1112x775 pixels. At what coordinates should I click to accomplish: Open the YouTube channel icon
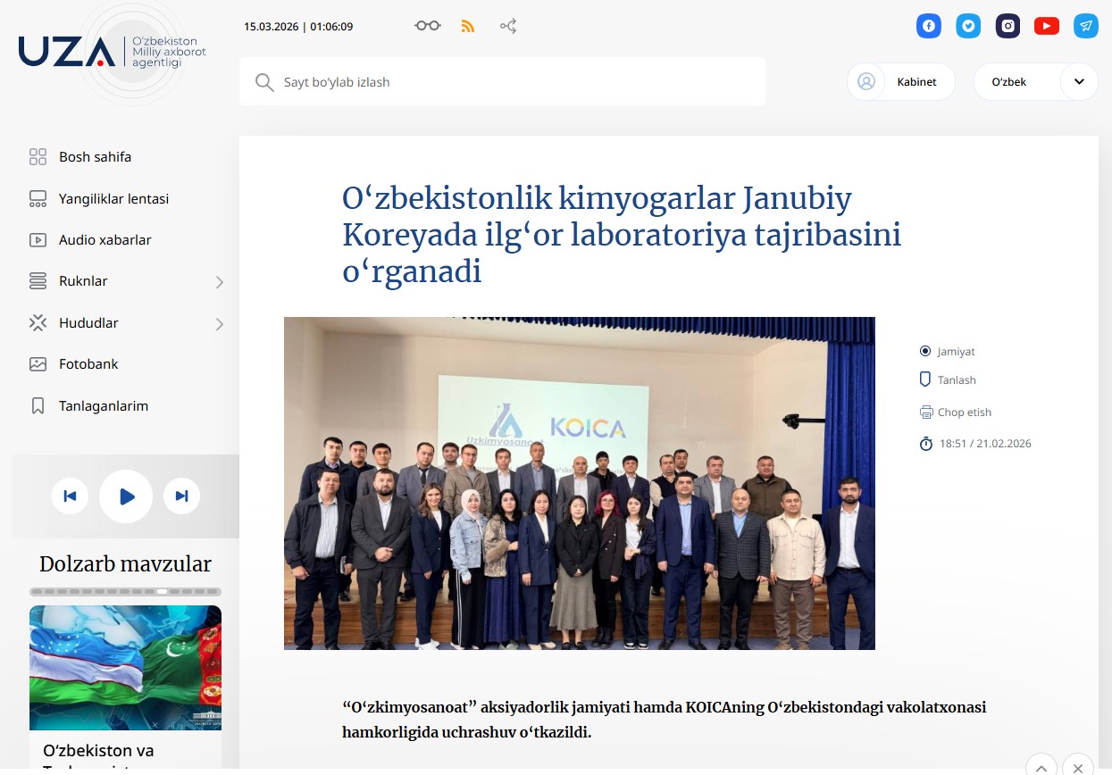pyautogui.click(x=1047, y=26)
